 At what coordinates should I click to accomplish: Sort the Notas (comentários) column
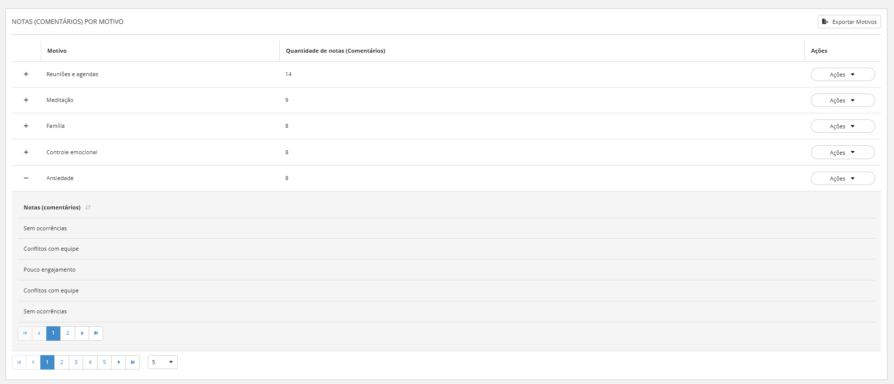pyautogui.click(x=88, y=207)
